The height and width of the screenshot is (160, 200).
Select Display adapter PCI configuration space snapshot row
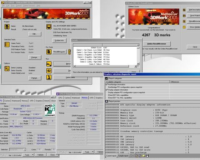click(x=126, y=92)
